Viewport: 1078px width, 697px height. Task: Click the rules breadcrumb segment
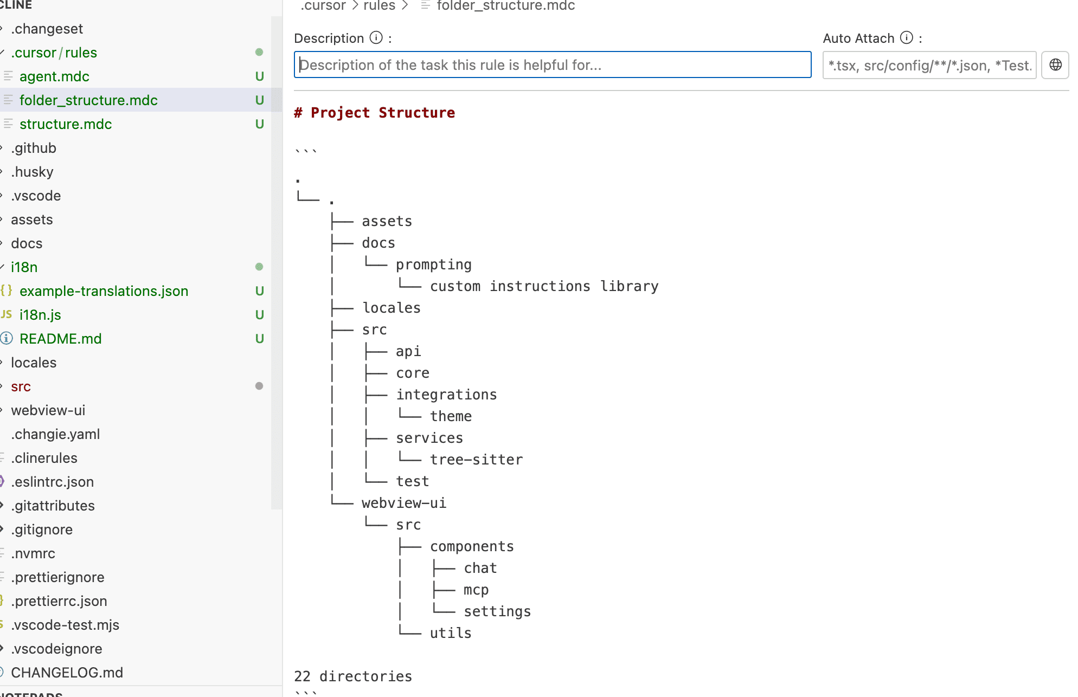tap(379, 5)
